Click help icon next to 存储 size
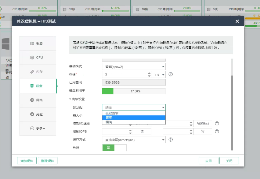The height and width of the screenshot is (179, 260). tap(171, 74)
